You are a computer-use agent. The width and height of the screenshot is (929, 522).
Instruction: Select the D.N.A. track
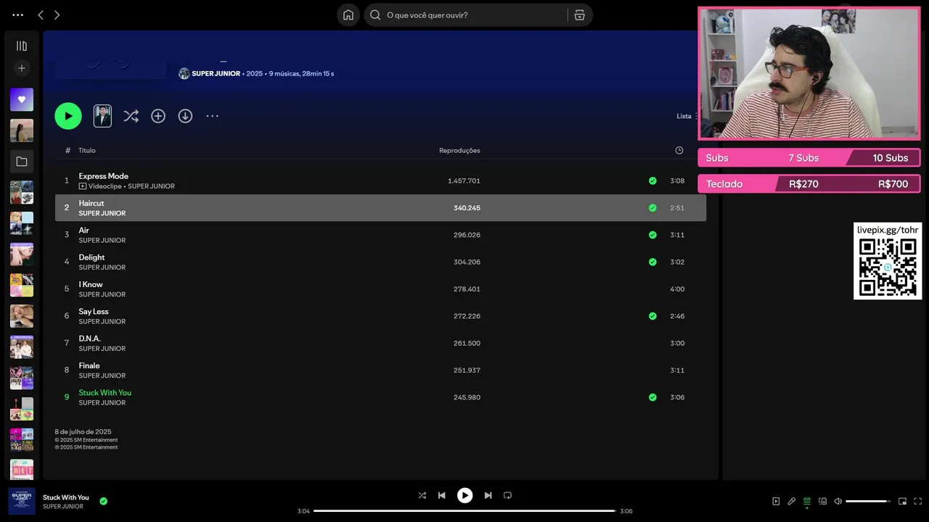coord(380,343)
